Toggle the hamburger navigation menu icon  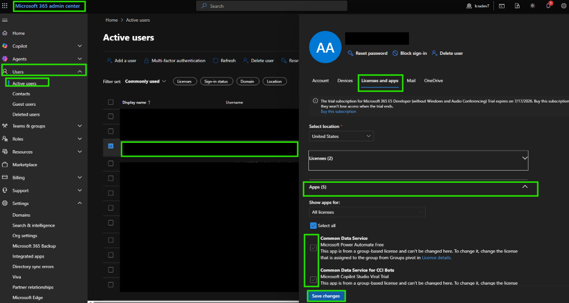[x=4, y=20]
